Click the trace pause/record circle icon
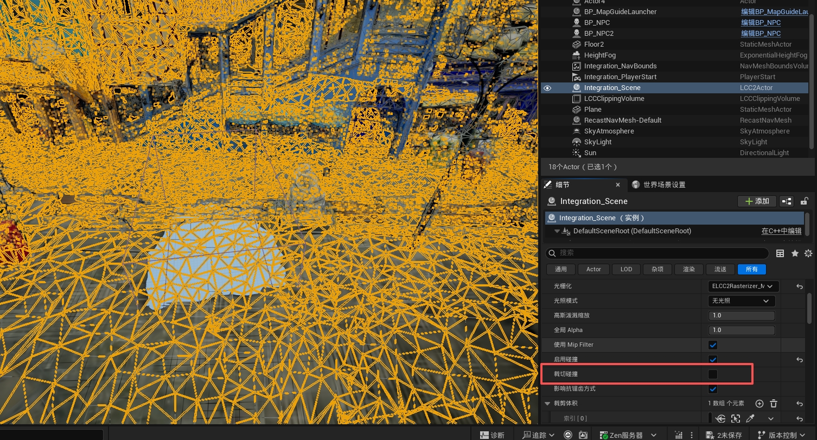Screen dimensions: 817x440 (568, 435)
